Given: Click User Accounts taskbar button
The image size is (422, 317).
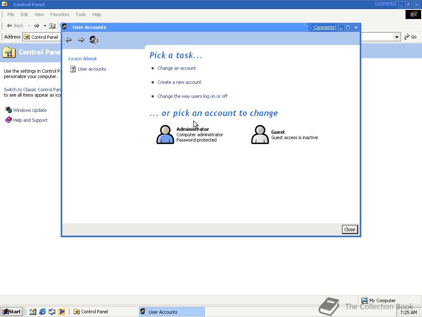Looking at the screenshot, I should (172, 312).
